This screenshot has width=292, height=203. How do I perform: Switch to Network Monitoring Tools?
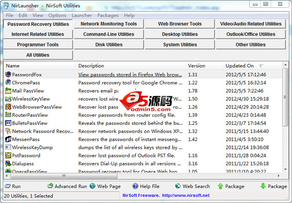point(109,24)
